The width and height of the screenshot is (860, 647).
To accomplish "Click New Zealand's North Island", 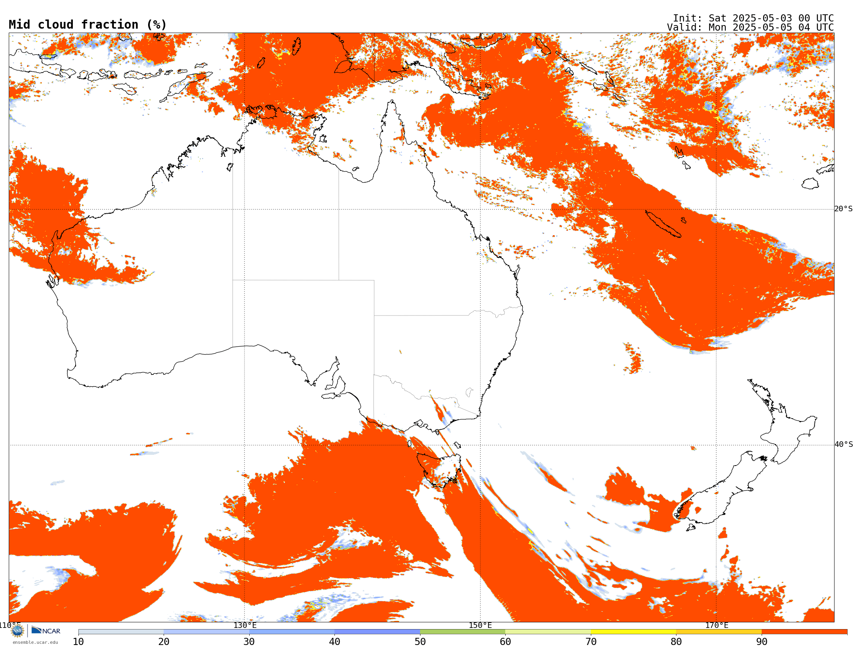I will (786, 428).
